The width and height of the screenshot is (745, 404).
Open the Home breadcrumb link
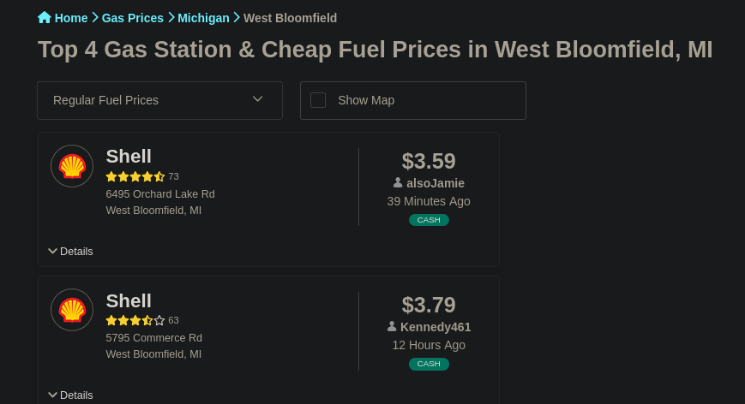(x=71, y=18)
